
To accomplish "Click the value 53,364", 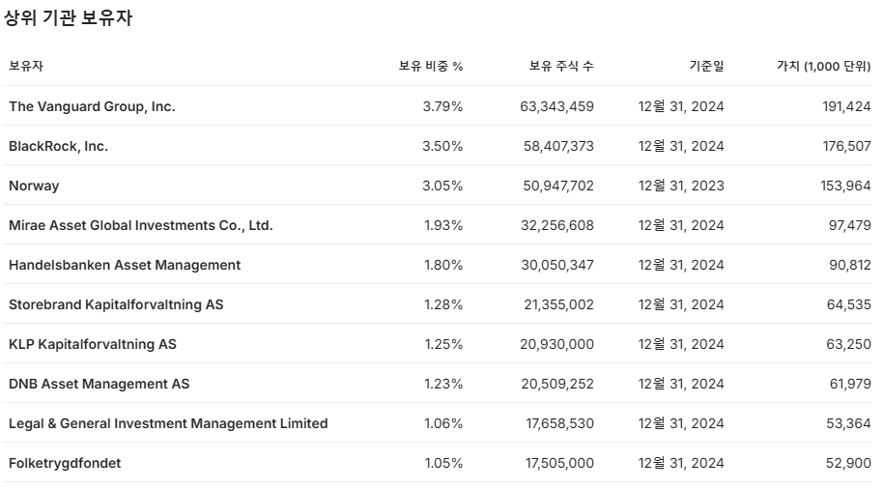I will click(848, 423).
